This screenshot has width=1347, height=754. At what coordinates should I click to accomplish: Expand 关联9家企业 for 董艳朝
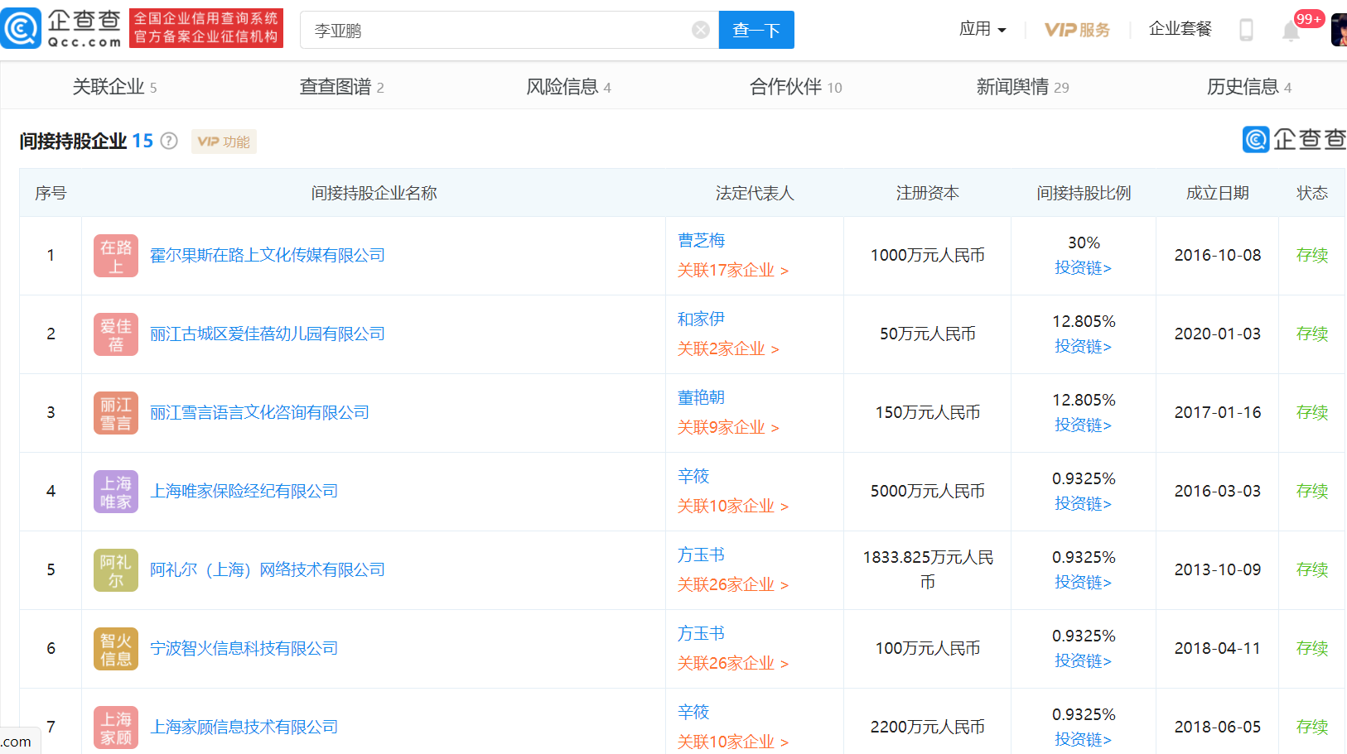728,428
